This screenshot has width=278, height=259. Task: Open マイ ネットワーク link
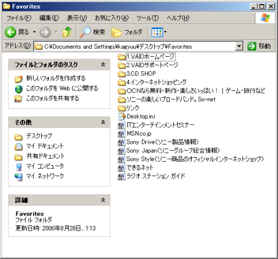pyautogui.click(x=45, y=176)
